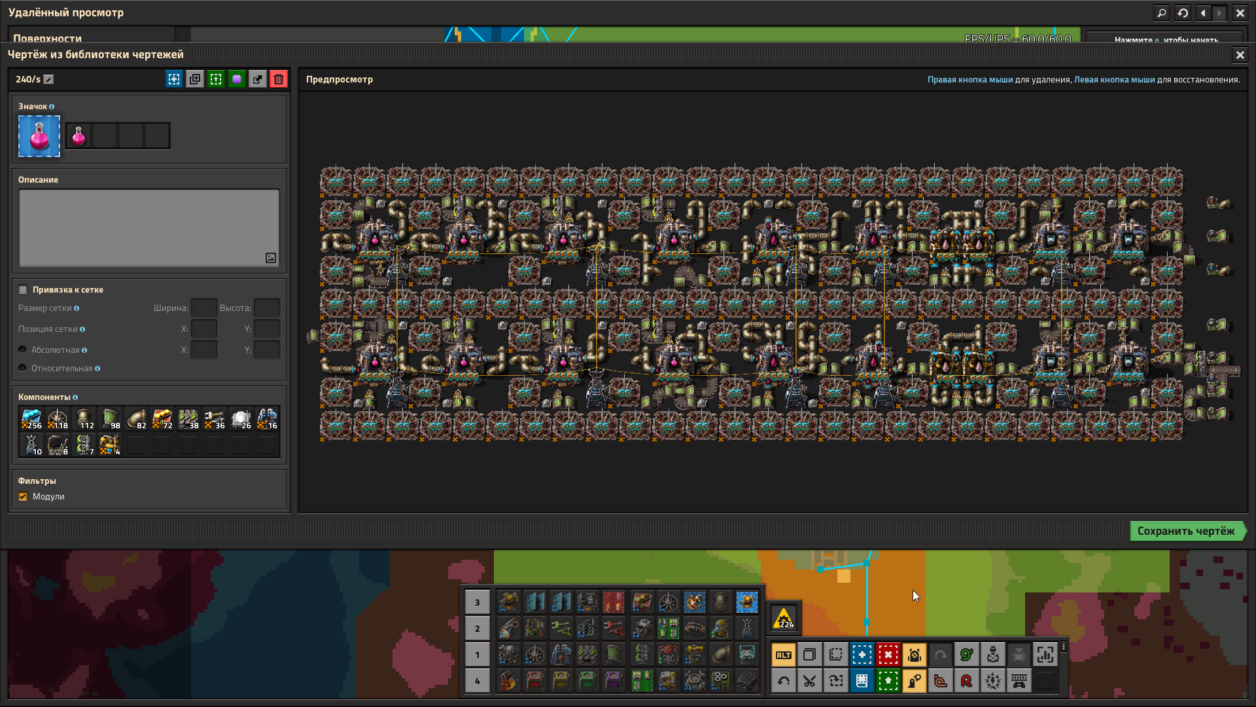Image resolution: width=1256 pixels, height=707 pixels.
Task: Click the power pole component with count 10
Action: coord(31,445)
